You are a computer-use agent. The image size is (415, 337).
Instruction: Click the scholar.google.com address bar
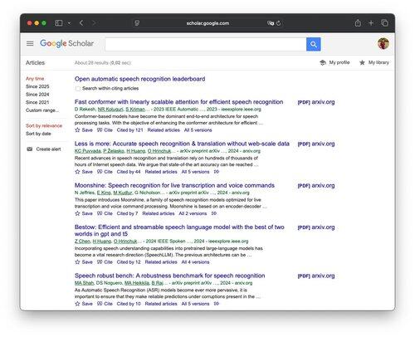[x=207, y=23]
